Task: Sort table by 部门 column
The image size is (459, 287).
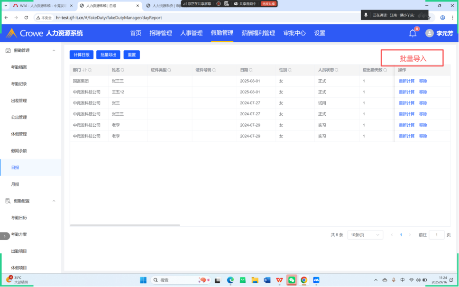Action: click(x=84, y=70)
